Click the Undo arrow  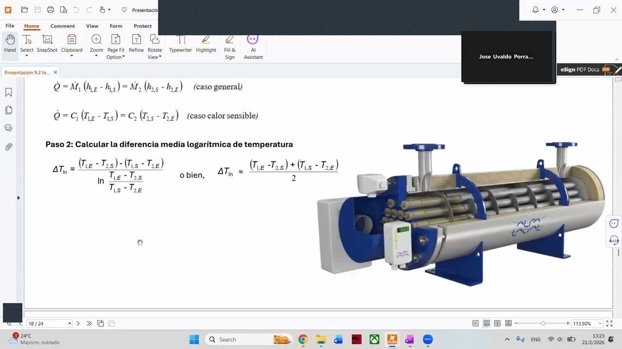pyautogui.click(x=76, y=10)
